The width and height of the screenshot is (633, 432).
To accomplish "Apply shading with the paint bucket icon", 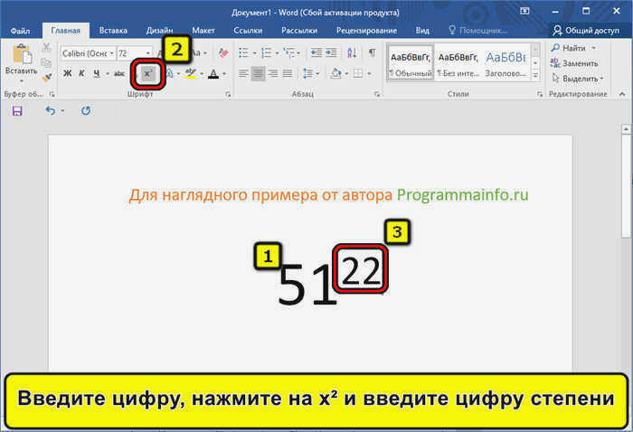I will coord(335,73).
